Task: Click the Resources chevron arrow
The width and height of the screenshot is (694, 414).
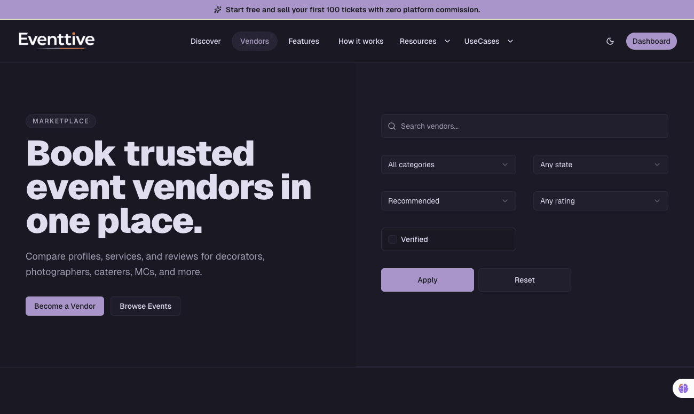Action: (x=447, y=41)
